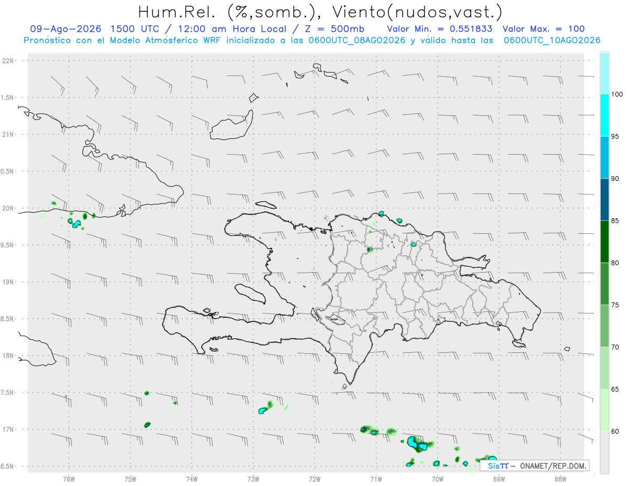Click the legend value label "60"
629x486 pixels.
point(615,431)
